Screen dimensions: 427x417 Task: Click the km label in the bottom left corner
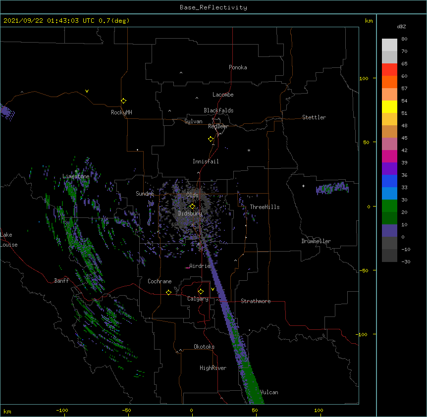point(7,411)
